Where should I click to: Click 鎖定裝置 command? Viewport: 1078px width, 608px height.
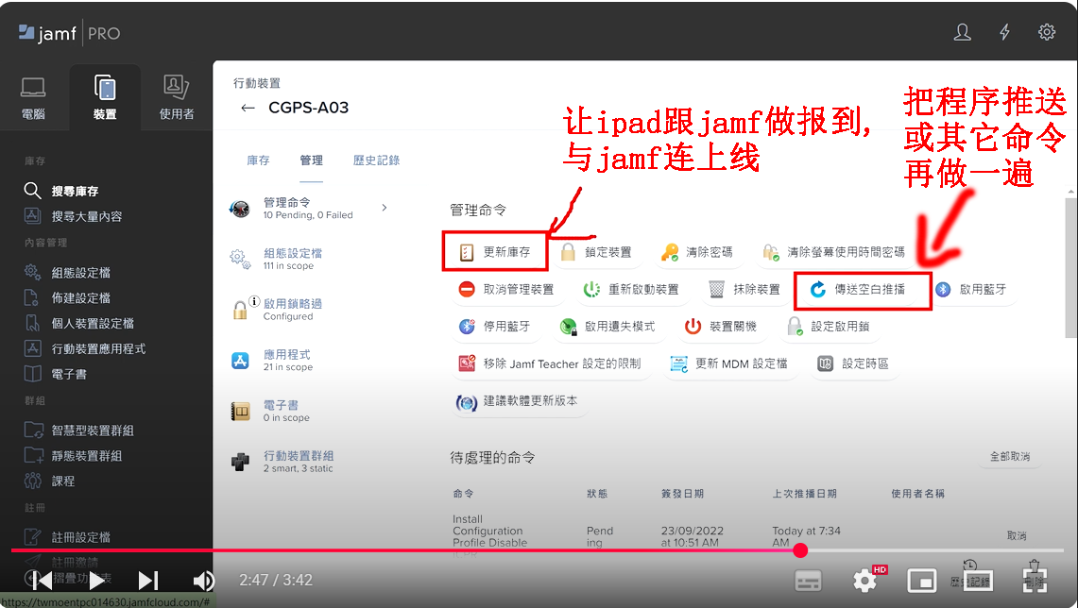(x=596, y=252)
